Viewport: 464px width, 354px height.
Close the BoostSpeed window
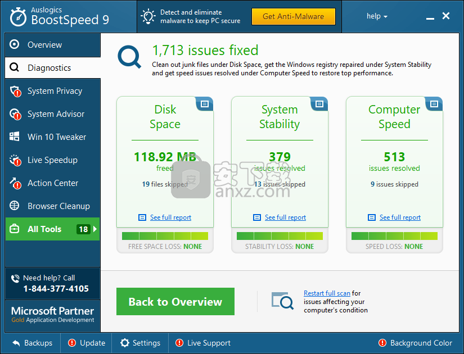(446, 16)
